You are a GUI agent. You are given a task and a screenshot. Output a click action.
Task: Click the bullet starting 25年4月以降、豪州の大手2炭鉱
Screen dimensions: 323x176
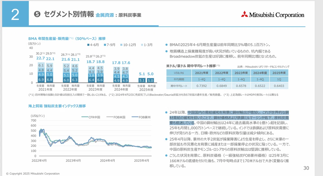[x=228, y=144]
